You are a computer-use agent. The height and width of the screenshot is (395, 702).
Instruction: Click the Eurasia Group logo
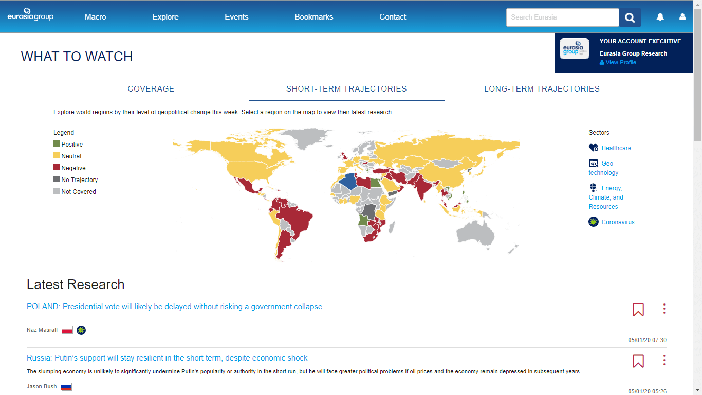point(30,13)
